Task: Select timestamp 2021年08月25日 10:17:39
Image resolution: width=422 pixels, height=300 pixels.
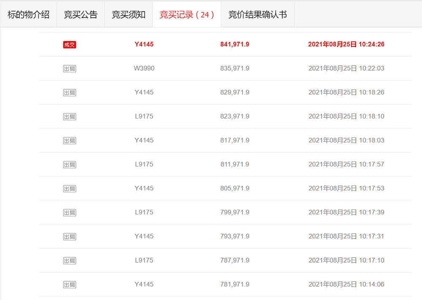Action: pos(346,212)
